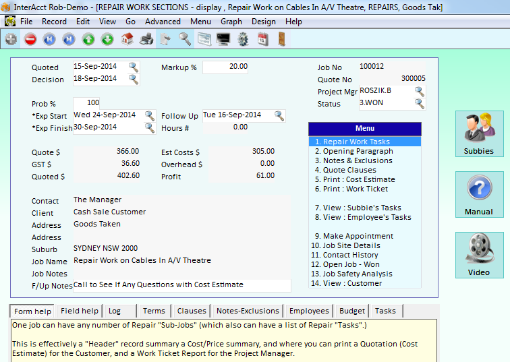Select menu item 5. Print : Cost Estimate
This screenshot has height=362, width=510.
(364, 179)
